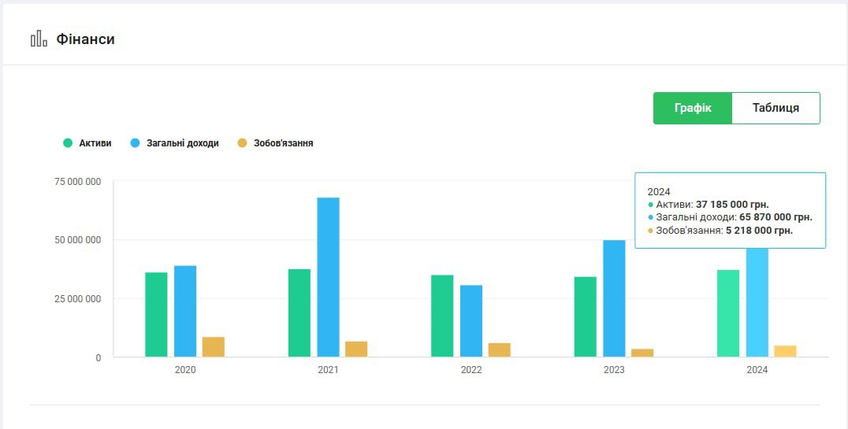
Task: Select the small orange 2023 bar
Action: tap(642, 353)
